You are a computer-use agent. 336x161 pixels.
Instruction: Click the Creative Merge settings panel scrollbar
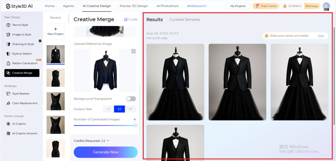click(x=140, y=109)
